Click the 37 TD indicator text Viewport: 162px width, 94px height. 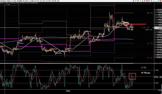[x=144, y=68]
